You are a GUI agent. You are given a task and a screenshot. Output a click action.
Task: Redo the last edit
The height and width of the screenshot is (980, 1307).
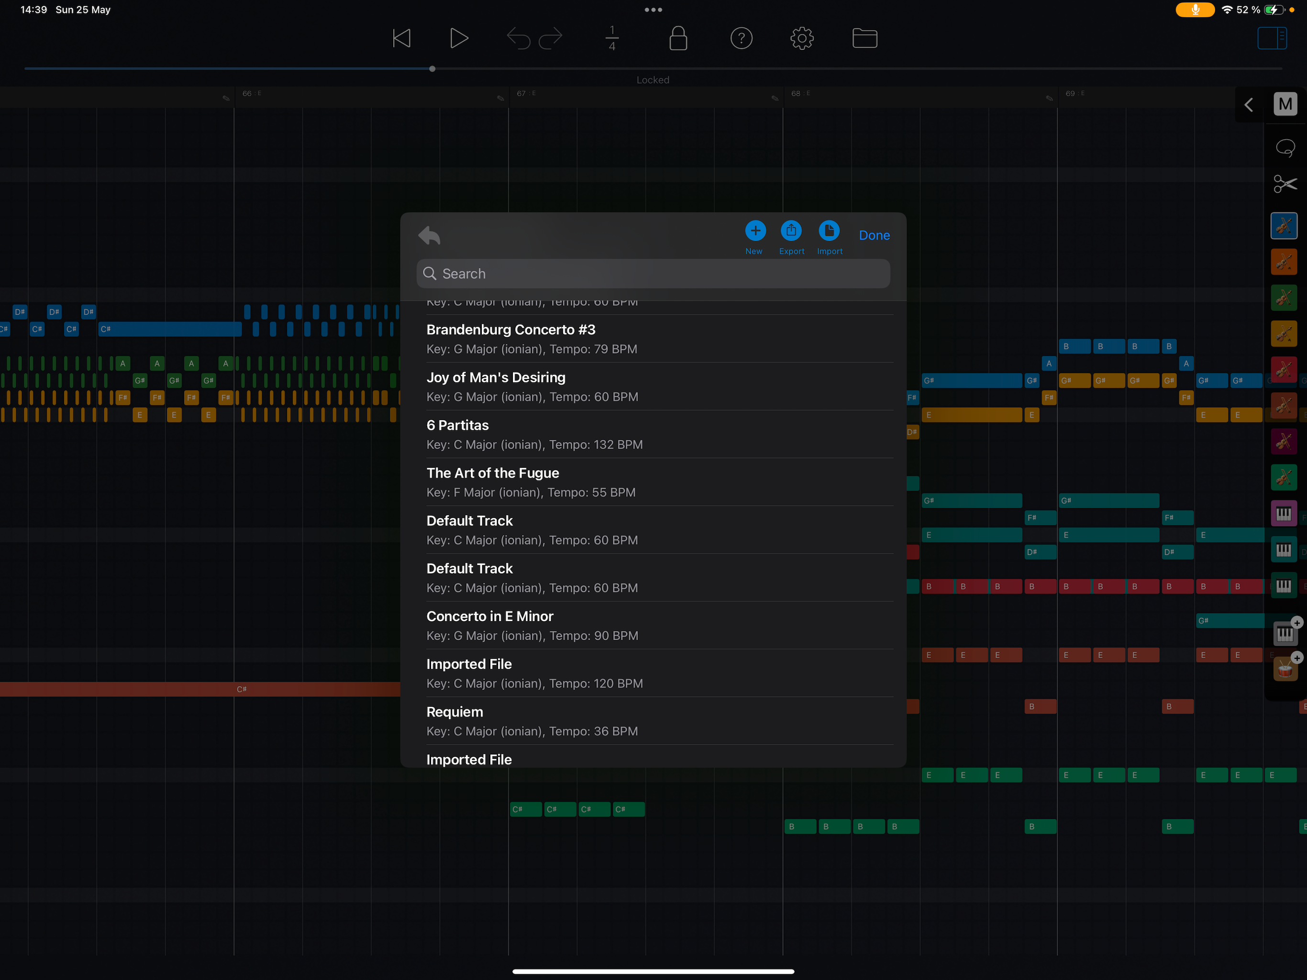point(550,38)
